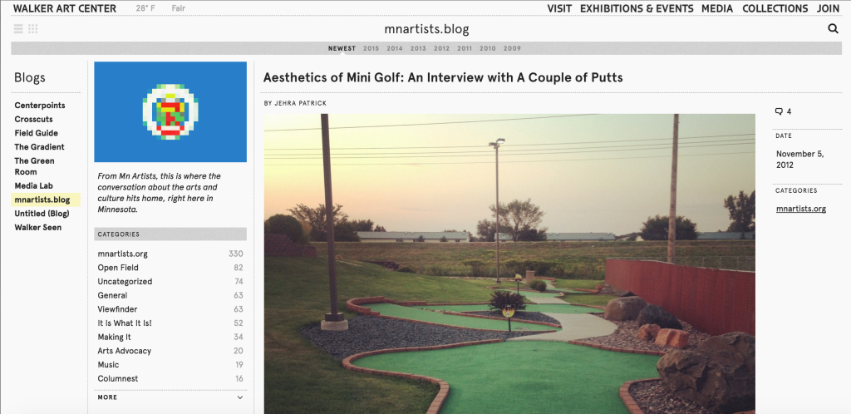The width and height of the screenshot is (851, 414).
Task: Click the Join link
Action: tap(828, 8)
